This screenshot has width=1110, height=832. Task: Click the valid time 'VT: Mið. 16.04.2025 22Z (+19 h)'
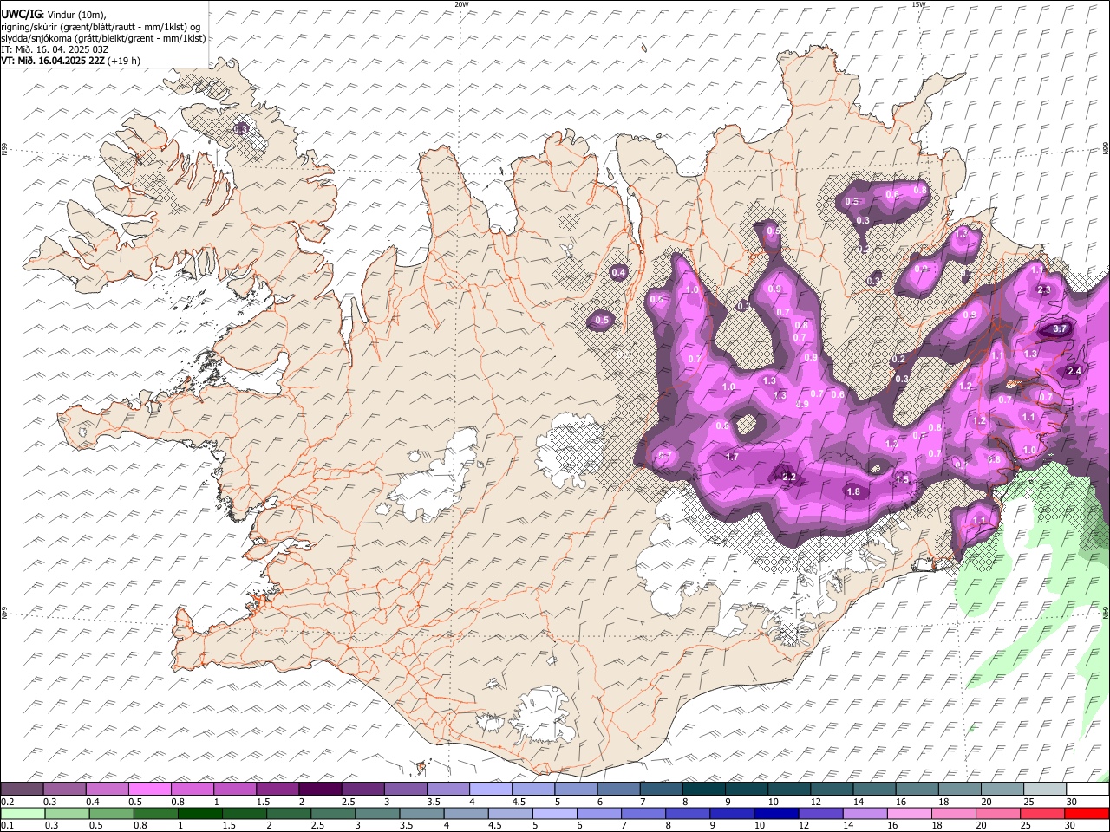(70, 61)
